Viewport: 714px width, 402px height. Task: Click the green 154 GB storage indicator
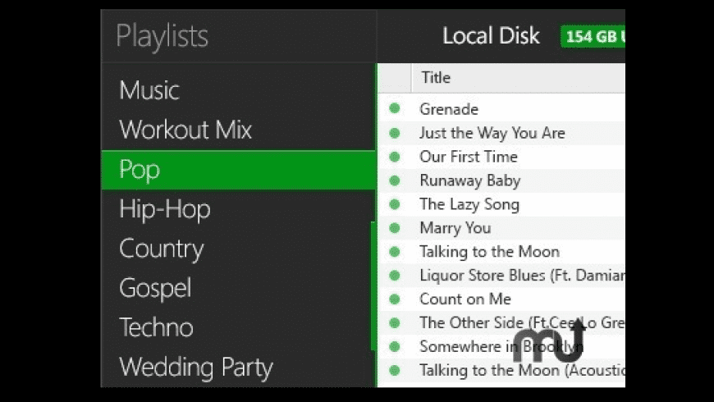coord(594,37)
